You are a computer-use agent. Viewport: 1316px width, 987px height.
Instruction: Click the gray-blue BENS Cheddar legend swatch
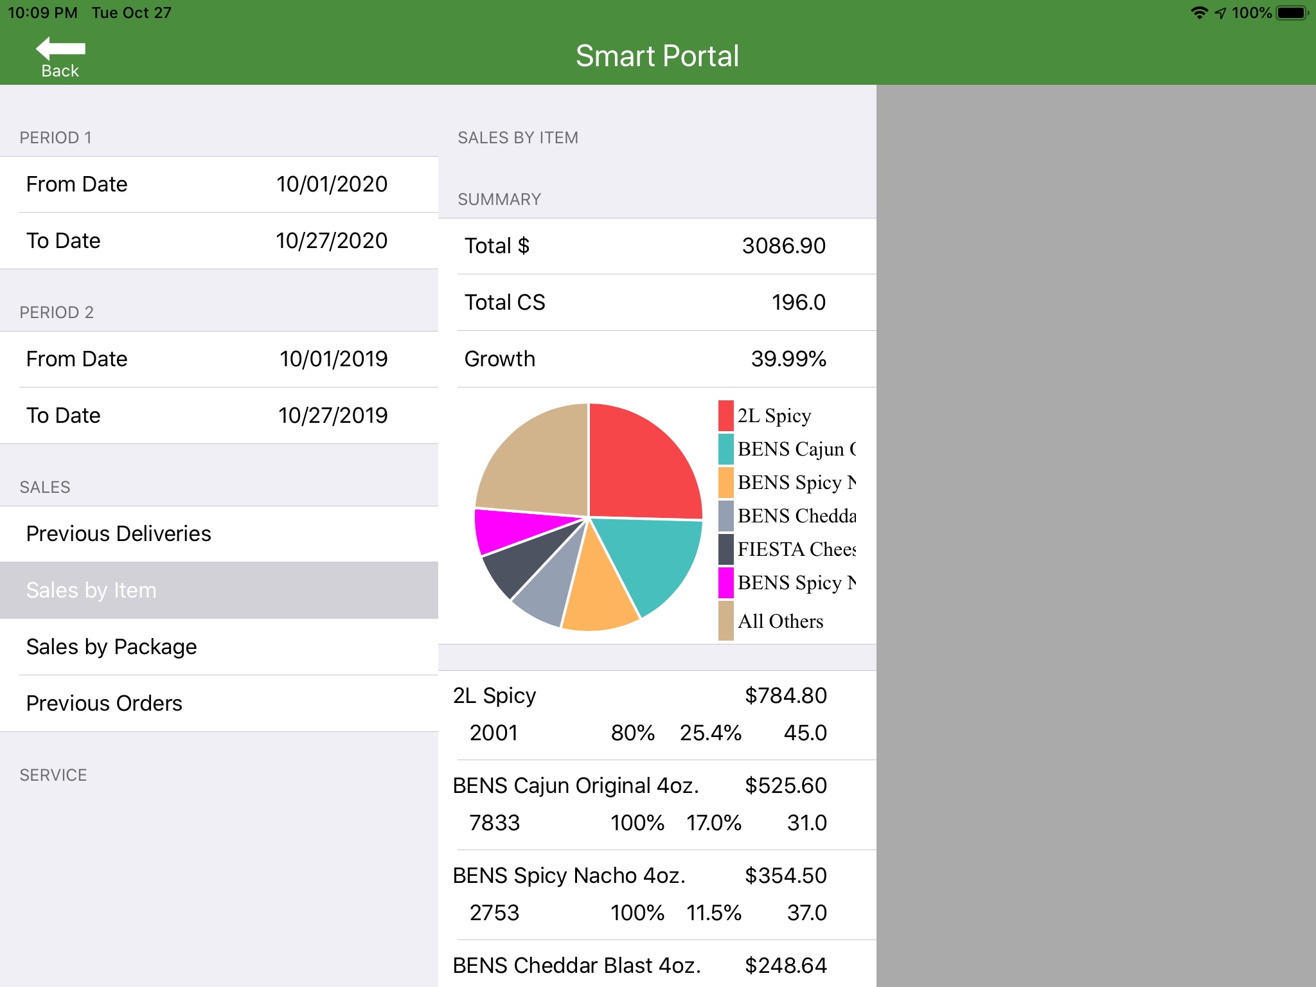(725, 516)
